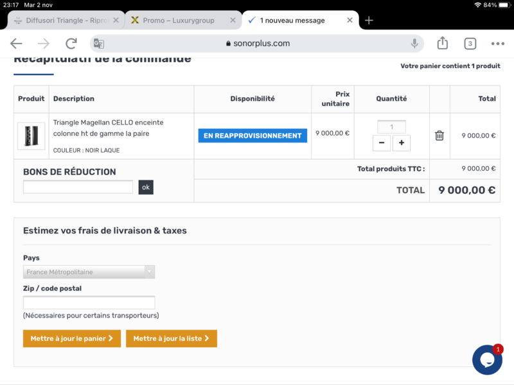
Task: Apply discount code with ok button
Action: point(146,187)
